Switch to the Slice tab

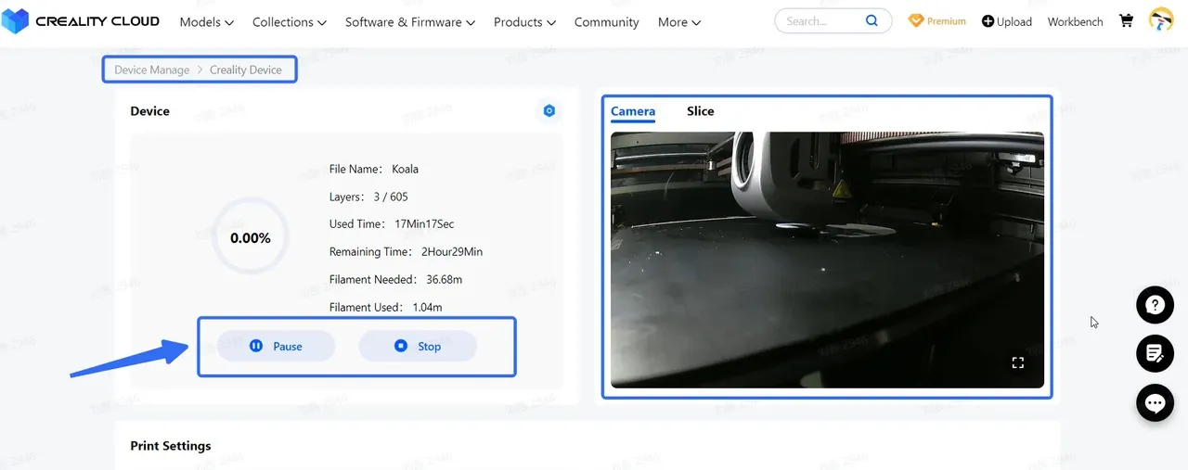700,111
